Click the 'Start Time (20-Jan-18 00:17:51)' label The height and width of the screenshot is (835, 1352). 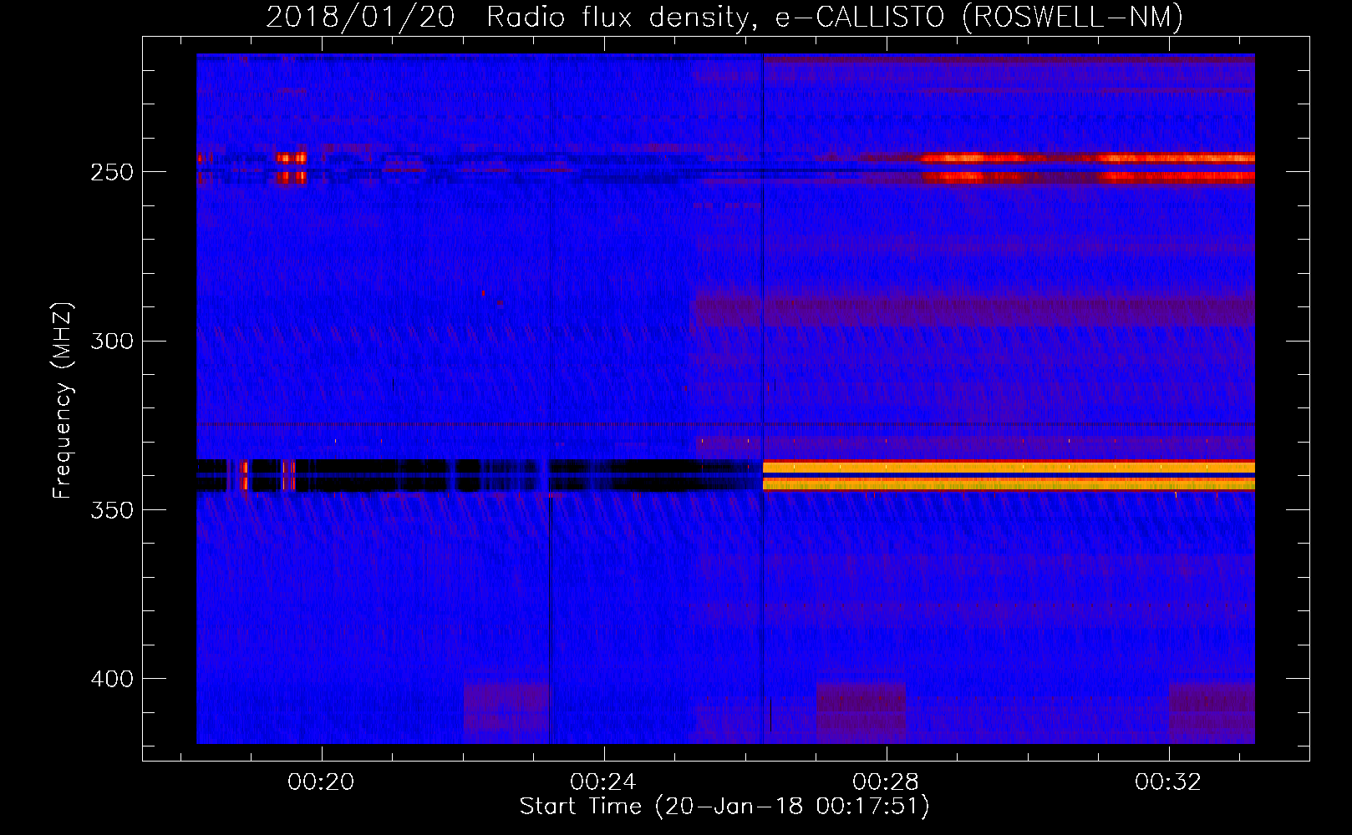724,807
